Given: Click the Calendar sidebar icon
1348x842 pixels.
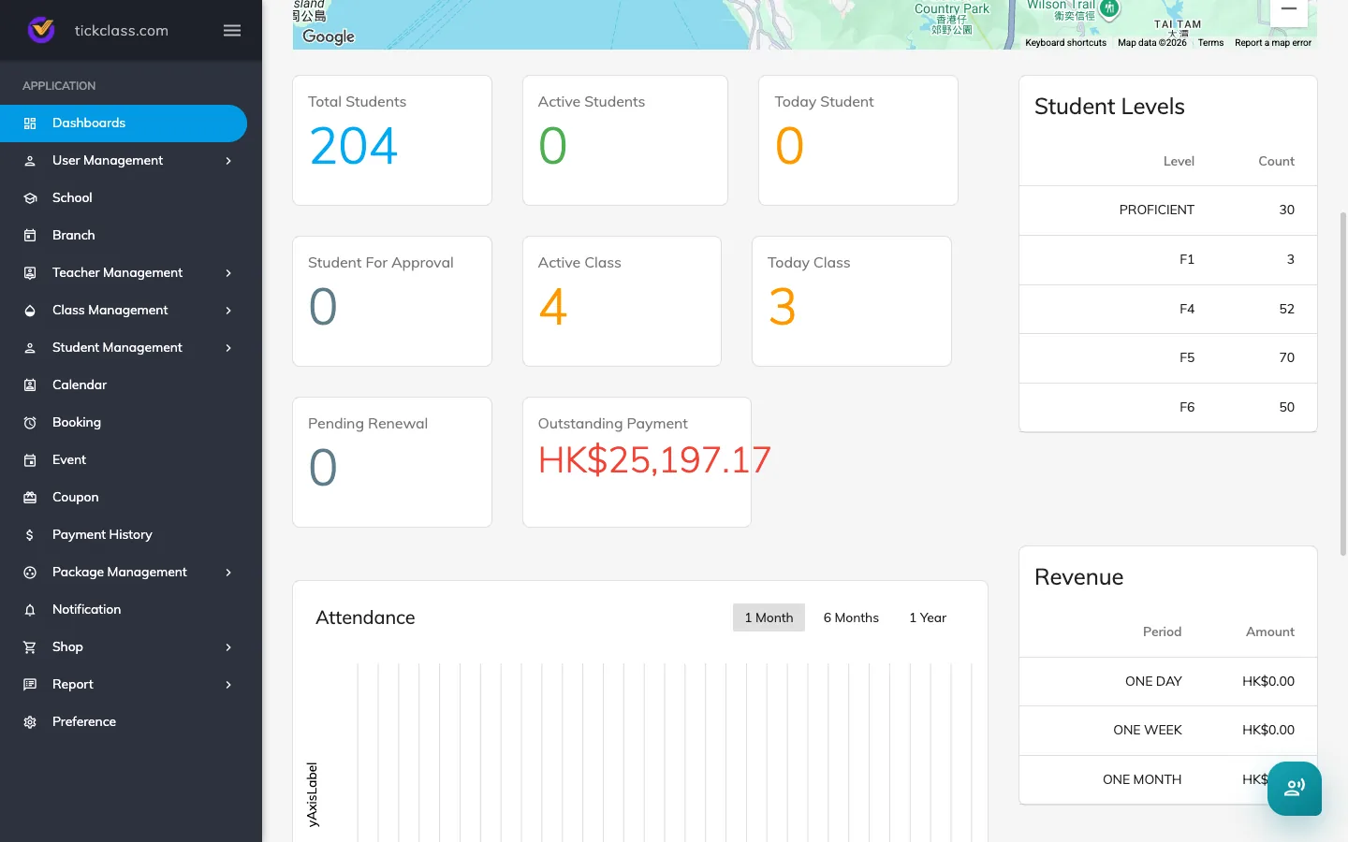Looking at the screenshot, I should point(30,385).
